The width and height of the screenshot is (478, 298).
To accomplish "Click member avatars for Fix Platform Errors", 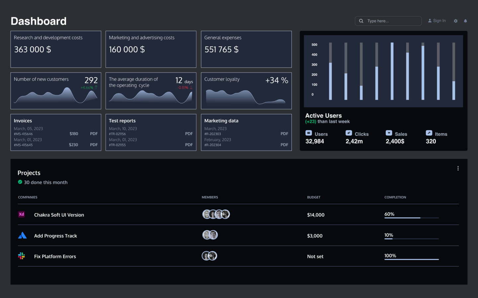I will (x=209, y=256).
